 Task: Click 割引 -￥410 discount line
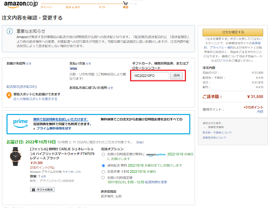click(x=233, y=87)
